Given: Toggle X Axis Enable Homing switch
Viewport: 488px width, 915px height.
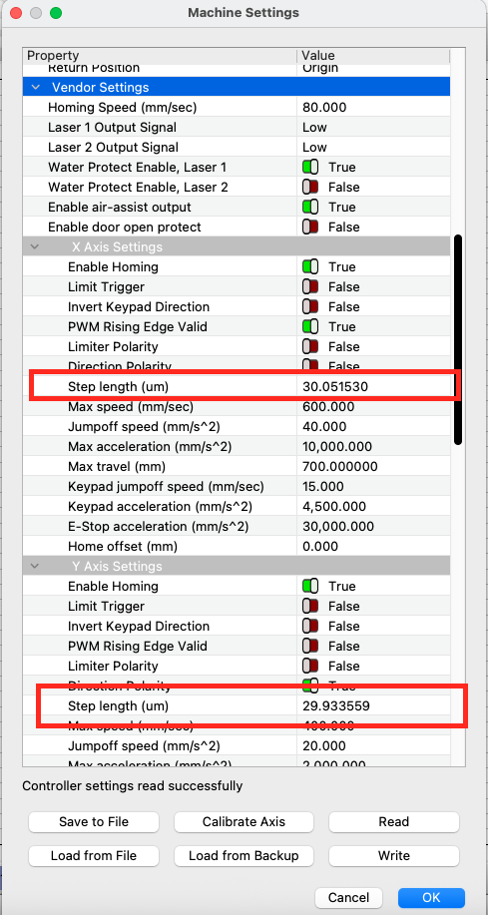Looking at the screenshot, I should 310,267.
